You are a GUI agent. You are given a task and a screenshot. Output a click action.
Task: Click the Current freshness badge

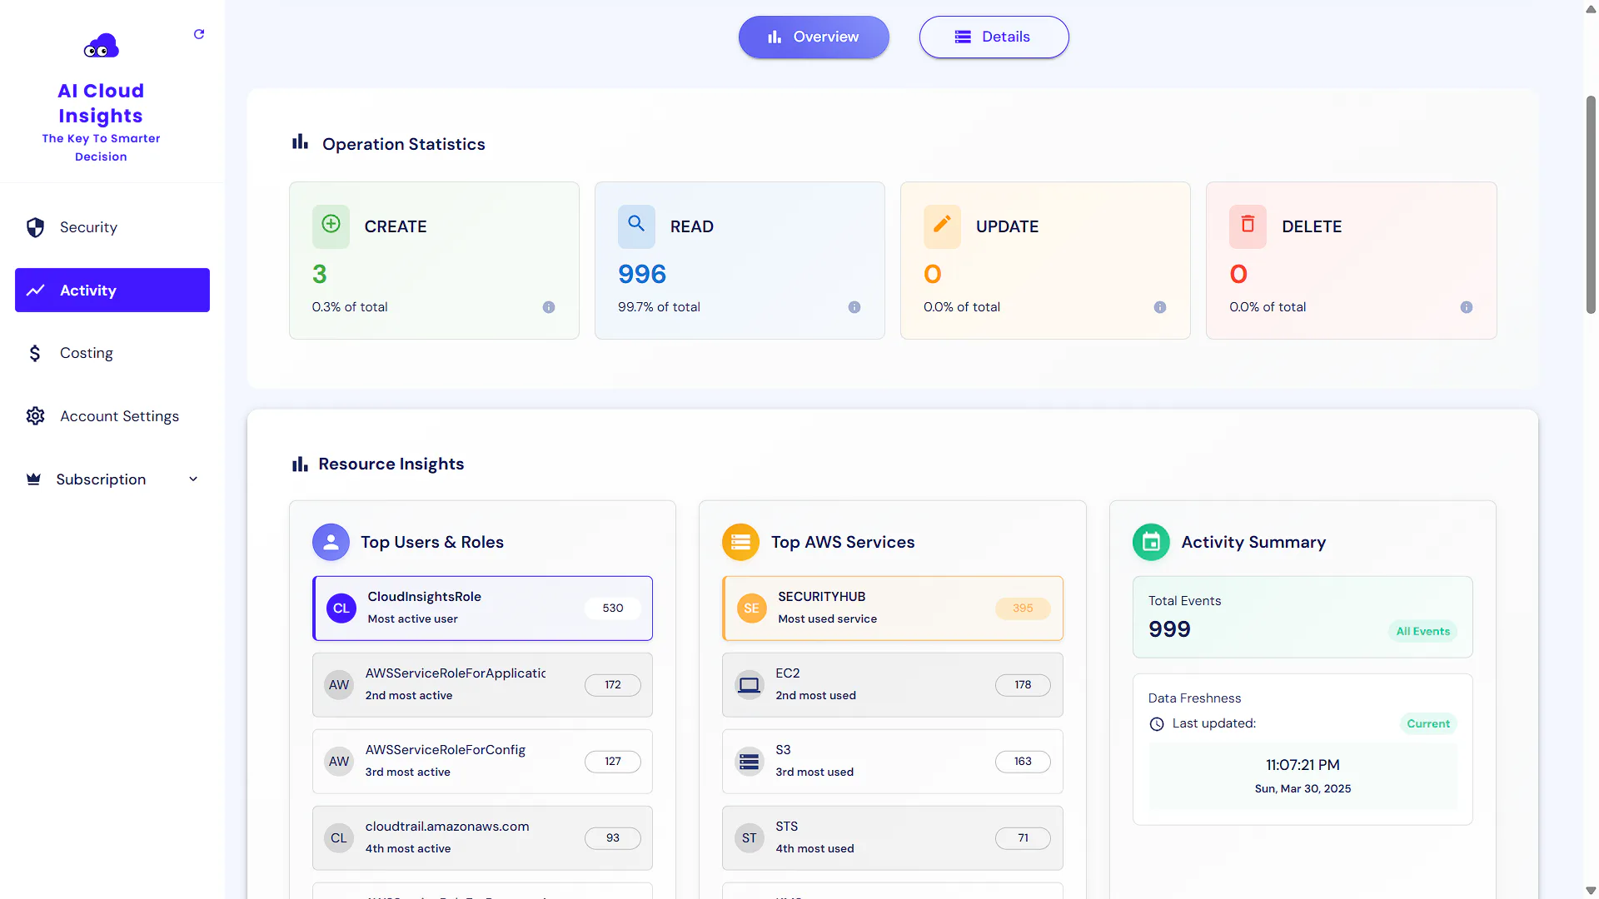(x=1428, y=723)
